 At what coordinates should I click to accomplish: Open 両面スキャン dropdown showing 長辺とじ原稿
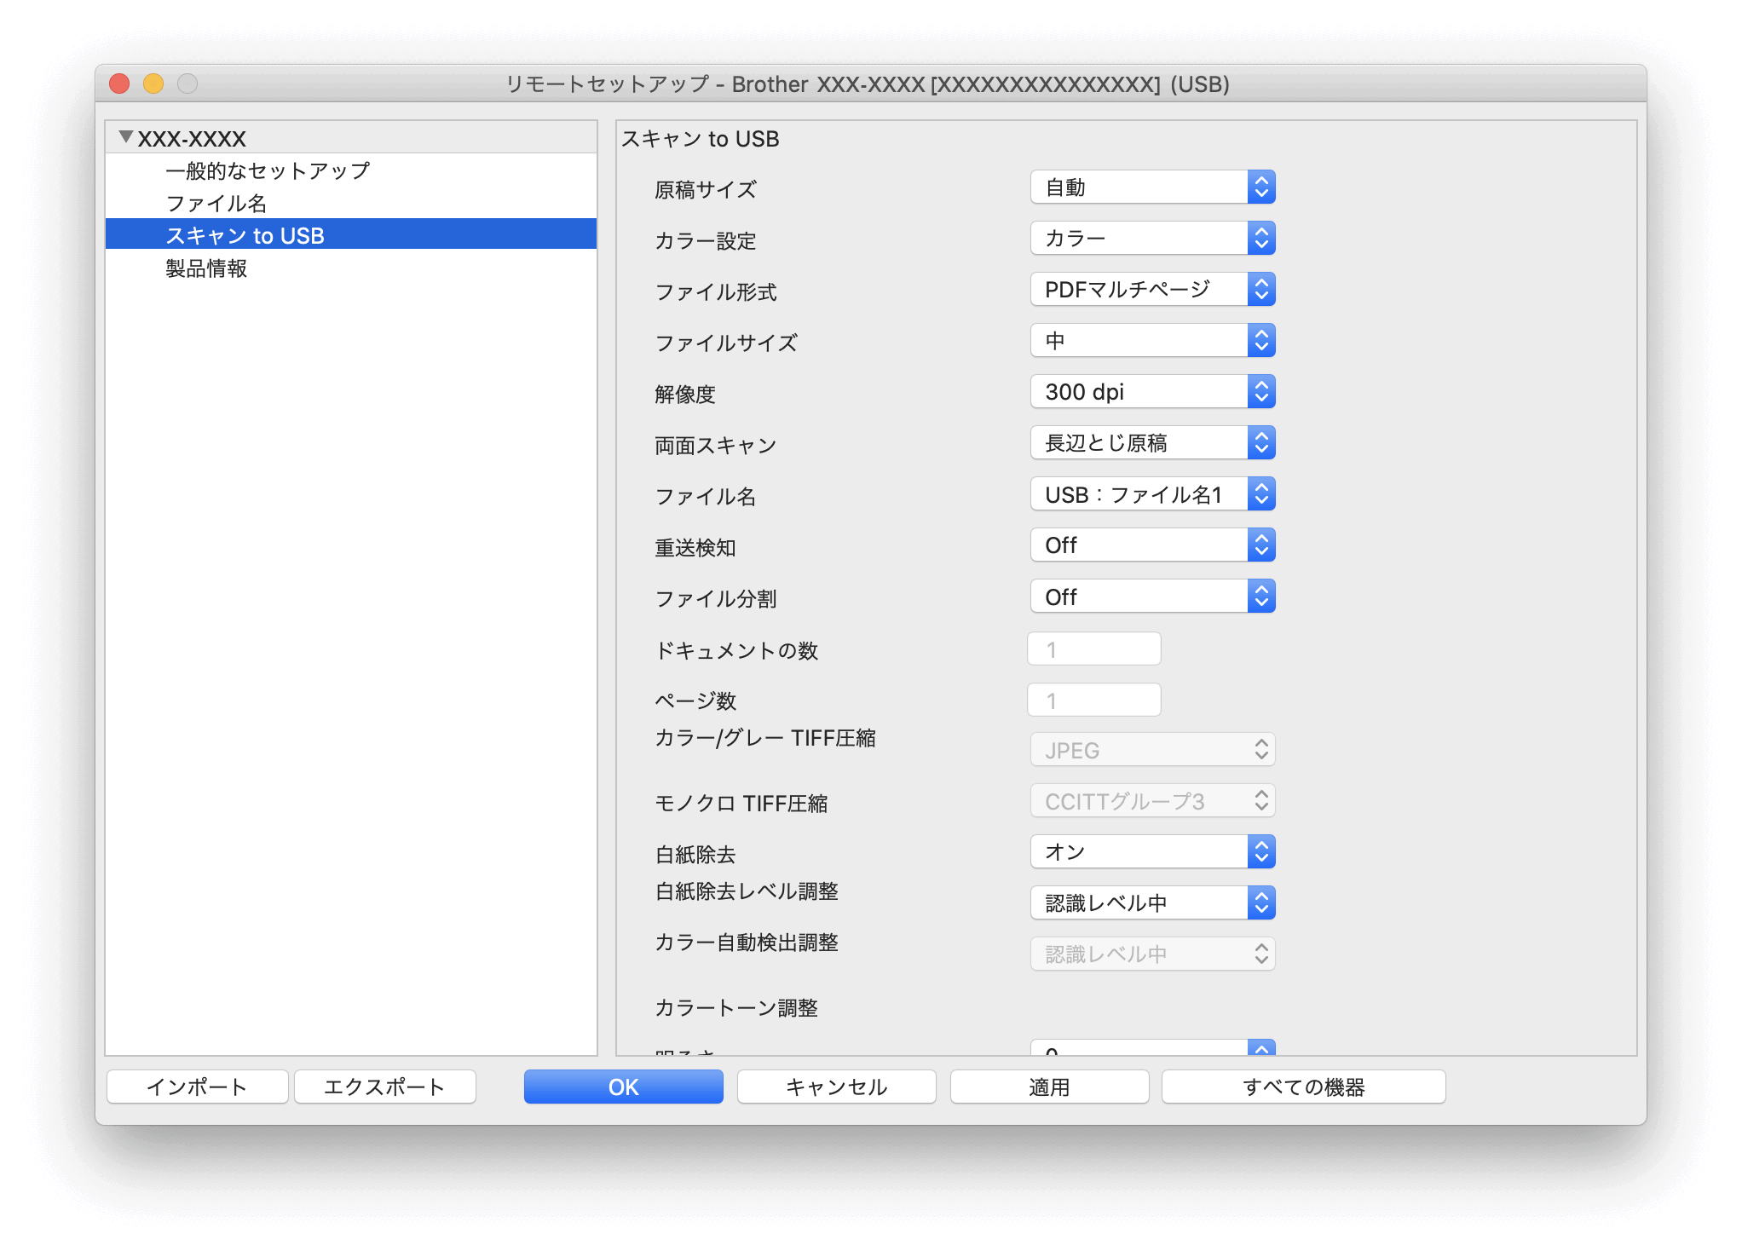coord(1152,442)
